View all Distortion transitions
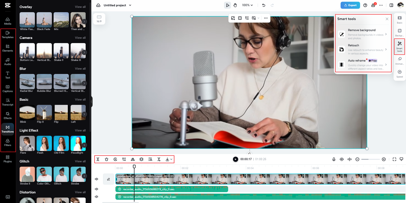The width and height of the screenshot is (406, 203). (80, 192)
